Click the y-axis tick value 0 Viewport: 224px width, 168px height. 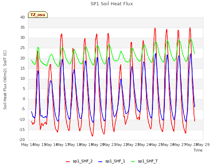click(24, 99)
